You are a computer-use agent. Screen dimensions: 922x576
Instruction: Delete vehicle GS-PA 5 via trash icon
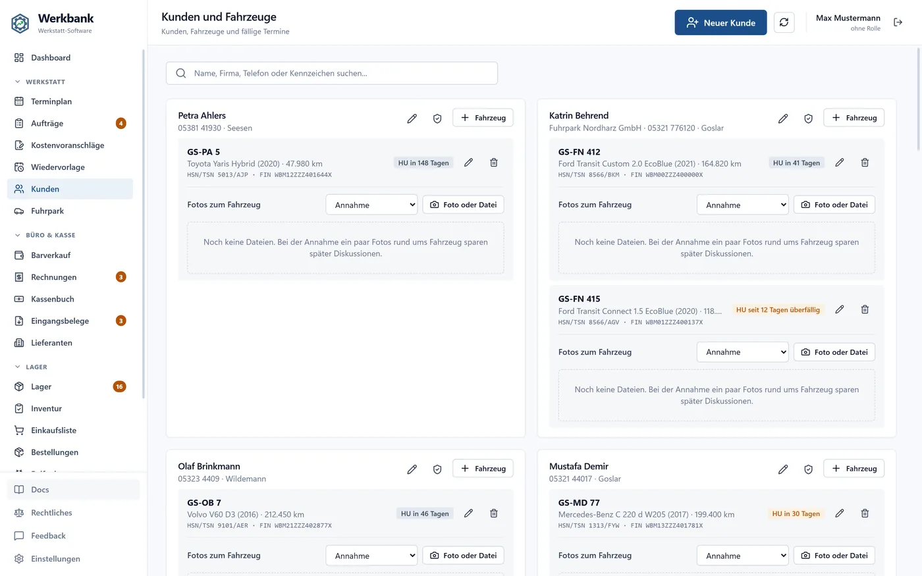pos(494,163)
